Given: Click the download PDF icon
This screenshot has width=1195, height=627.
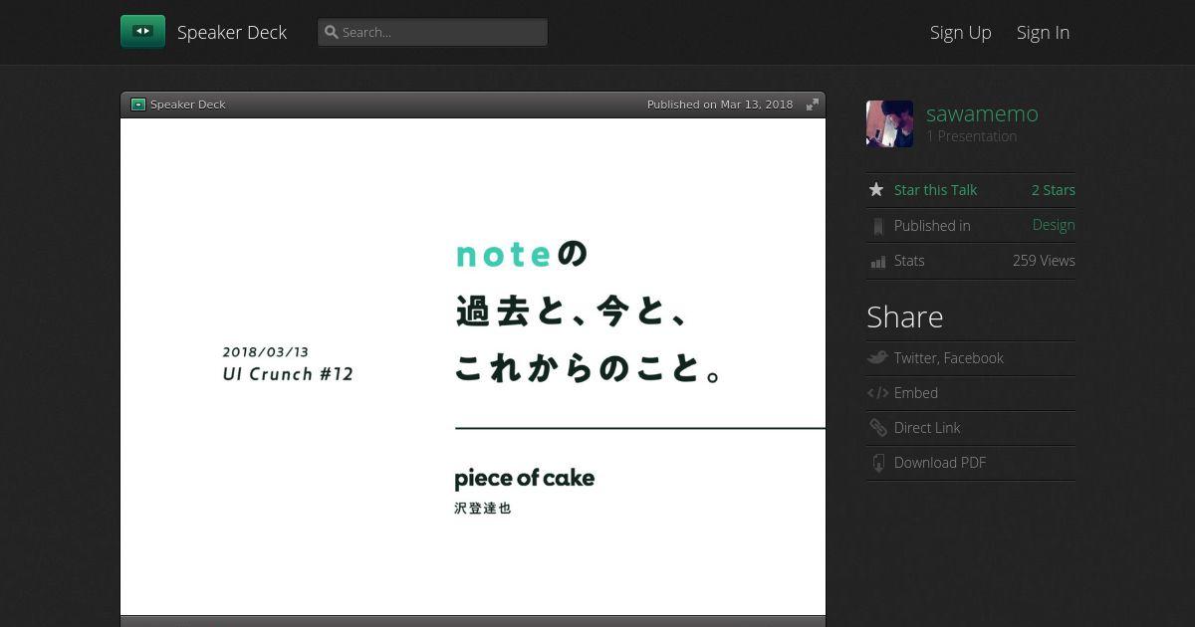Looking at the screenshot, I should [x=877, y=463].
